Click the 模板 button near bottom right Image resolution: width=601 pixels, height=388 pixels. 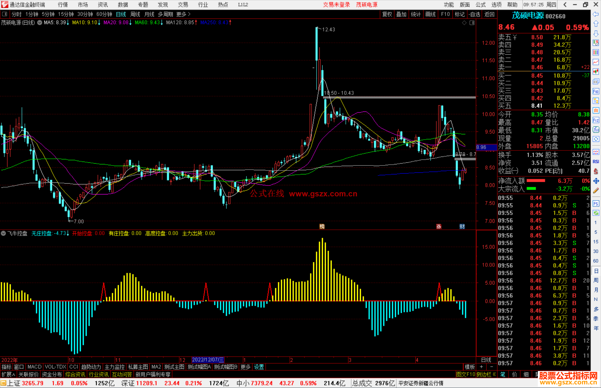[x=470, y=367]
